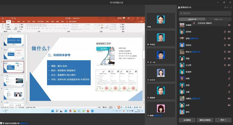Click the microphone icon next to 张晶晶
Image resolution: width=233 pixels, height=125 pixels.
(225, 25)
